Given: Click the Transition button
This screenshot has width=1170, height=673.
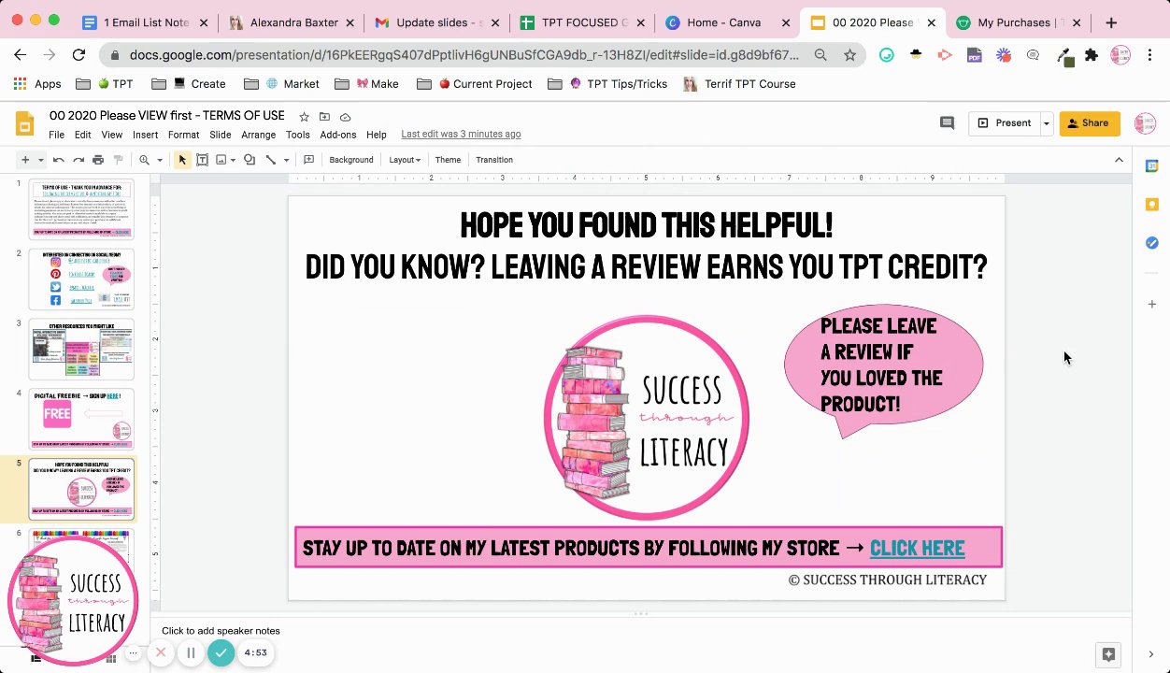Looking at the screenshot, I should 494,160.
